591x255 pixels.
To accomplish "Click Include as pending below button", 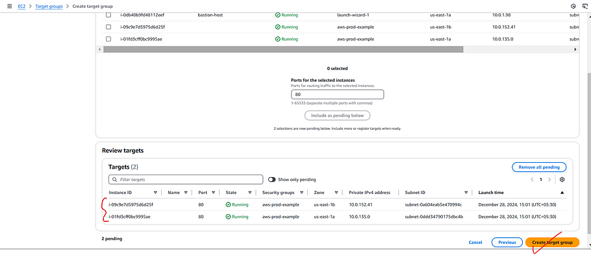I will click(337, 115).
